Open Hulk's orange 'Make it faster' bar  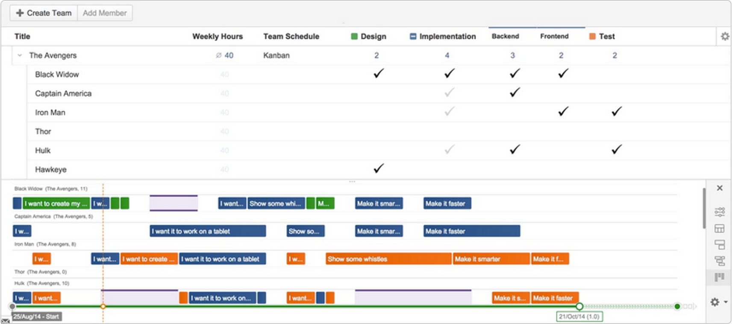tap(555, 298)
